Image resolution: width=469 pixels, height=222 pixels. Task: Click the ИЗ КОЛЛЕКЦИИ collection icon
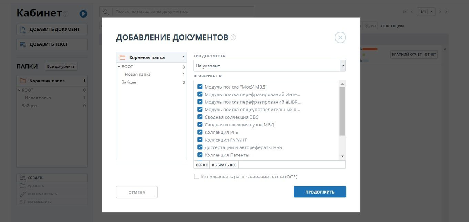[x=367, y=26]
